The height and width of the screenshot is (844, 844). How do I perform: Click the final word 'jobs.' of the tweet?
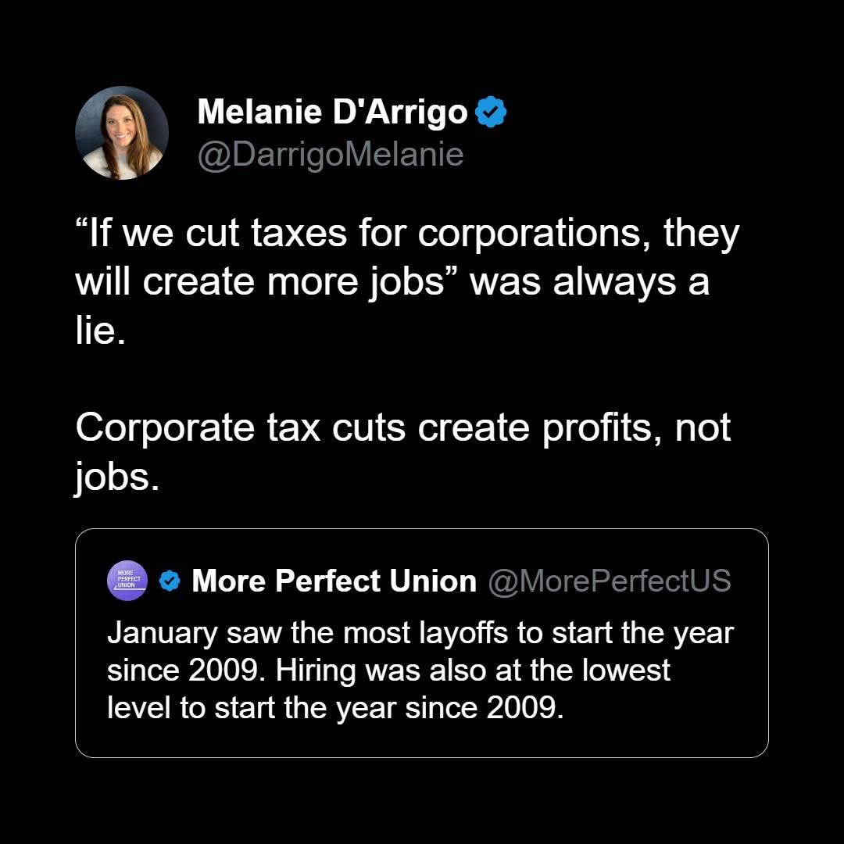pos(117,477)
